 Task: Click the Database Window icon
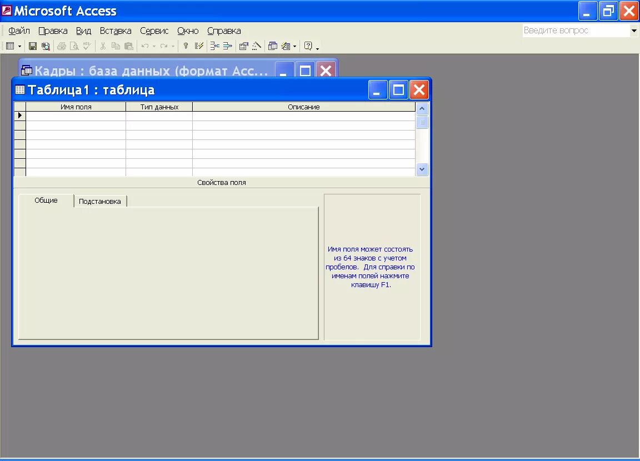(x=273, y=46)
